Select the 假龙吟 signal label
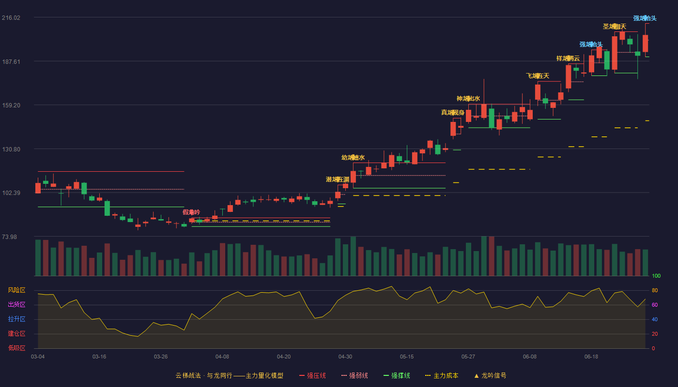The height and width of the screenshot is (387, 678). click(191, 212)
